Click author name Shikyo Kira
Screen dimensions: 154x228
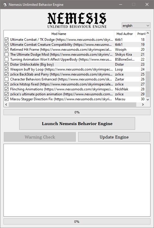pyautogui.click(x=123, y=55)
